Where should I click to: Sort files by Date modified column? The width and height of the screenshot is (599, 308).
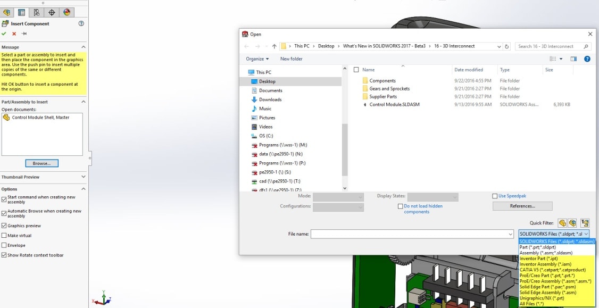coord(468,70)
